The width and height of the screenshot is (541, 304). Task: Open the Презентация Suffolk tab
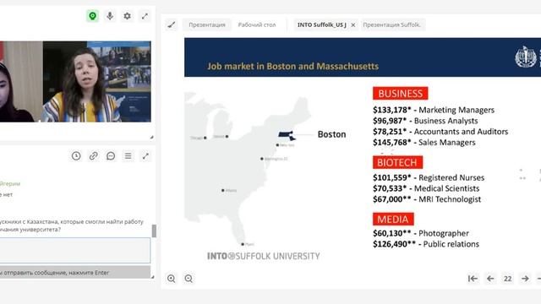392,24
